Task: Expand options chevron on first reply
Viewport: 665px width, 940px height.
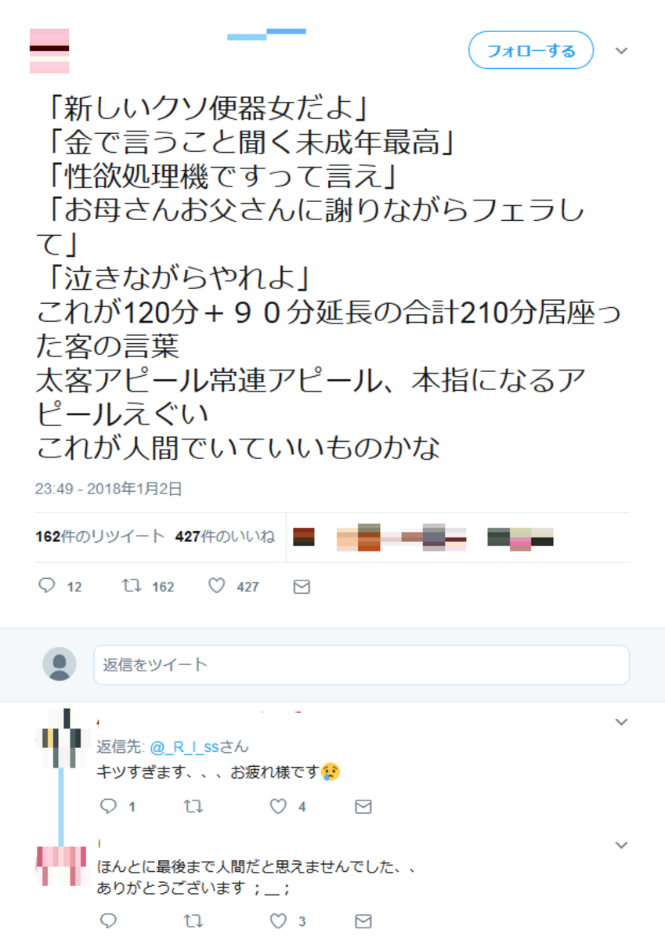Action: [621, 721]
